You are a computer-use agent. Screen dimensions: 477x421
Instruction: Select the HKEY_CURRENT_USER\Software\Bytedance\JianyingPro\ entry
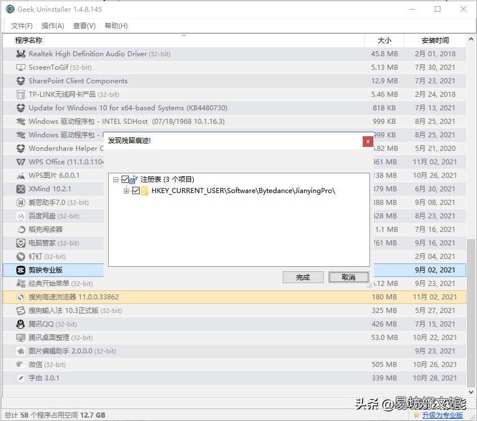[x=243, y=191]
